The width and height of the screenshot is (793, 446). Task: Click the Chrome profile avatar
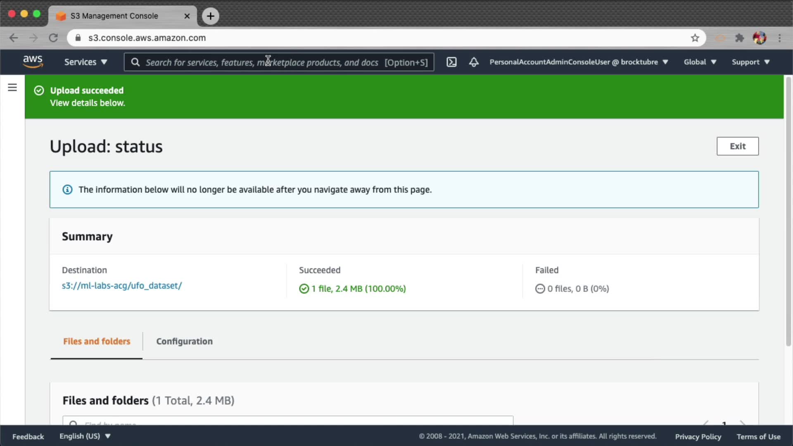pos(759,38)
